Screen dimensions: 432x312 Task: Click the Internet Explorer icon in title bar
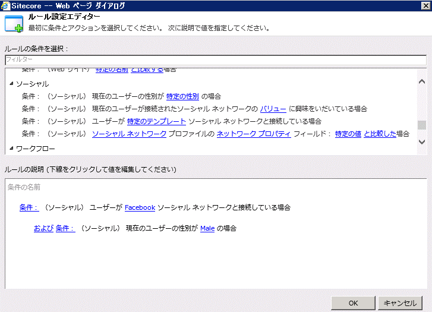tap(6, 6)
